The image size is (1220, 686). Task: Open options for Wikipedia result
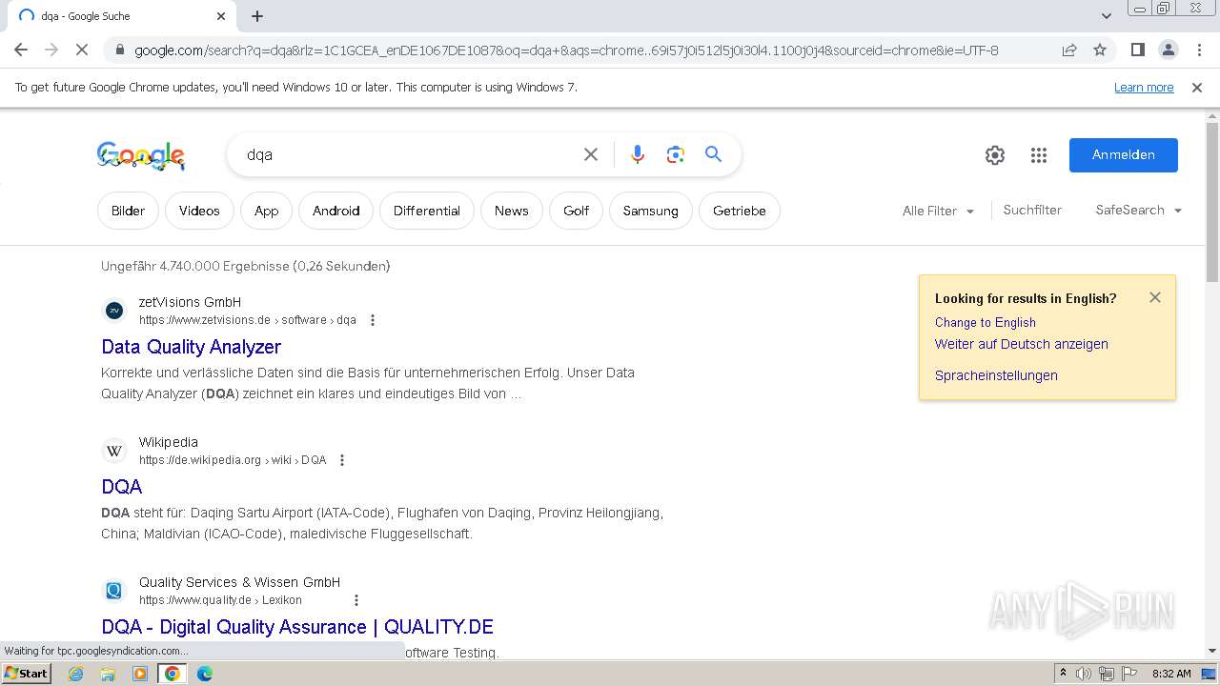coord(342,460)
